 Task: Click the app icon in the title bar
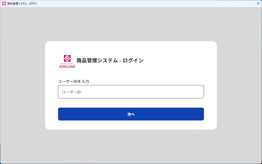[4, 4]
